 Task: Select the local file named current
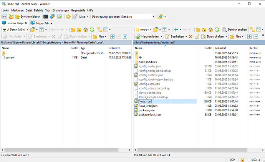coord(10,58)
